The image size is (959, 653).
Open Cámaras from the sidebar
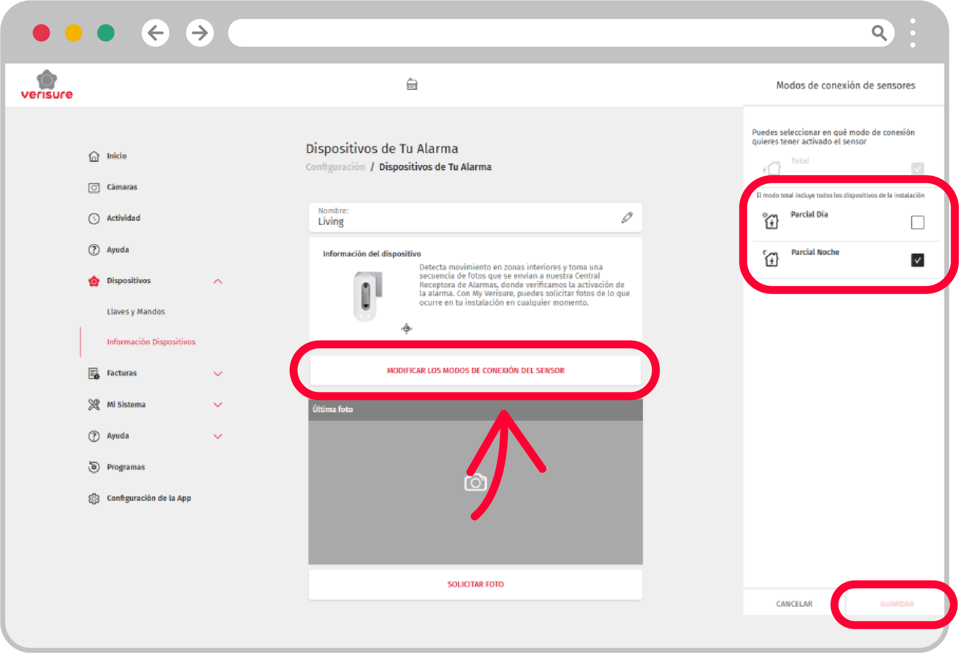pos(122,187)
